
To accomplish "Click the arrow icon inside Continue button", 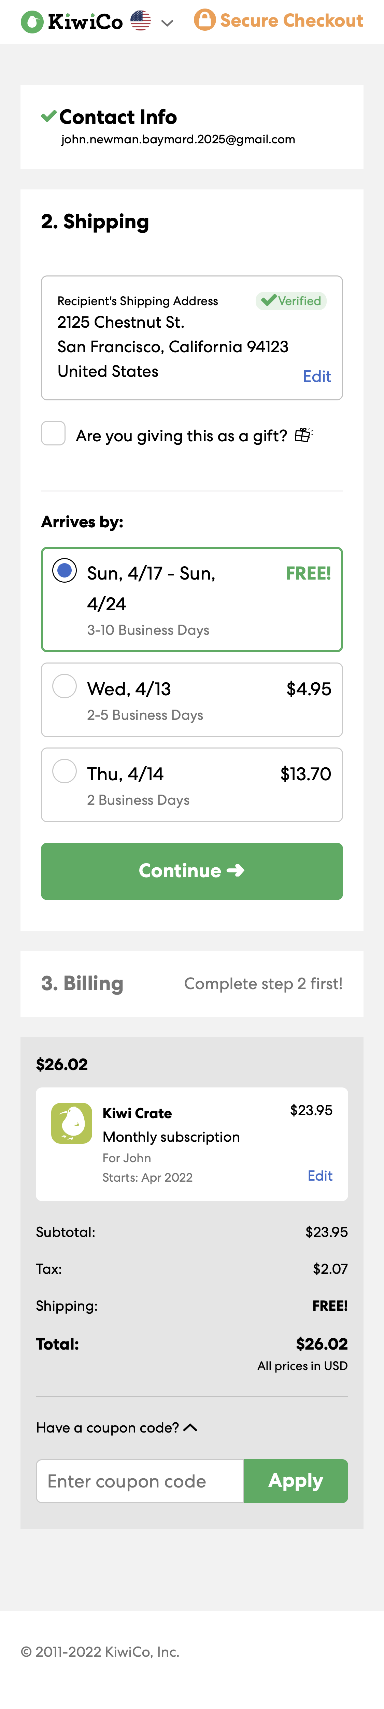I will pos(238,870).
